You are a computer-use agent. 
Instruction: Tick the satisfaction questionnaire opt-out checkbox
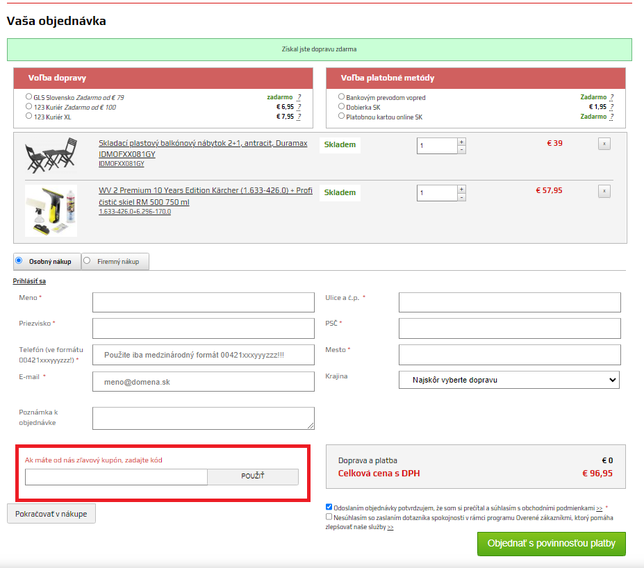pos(329,517)
